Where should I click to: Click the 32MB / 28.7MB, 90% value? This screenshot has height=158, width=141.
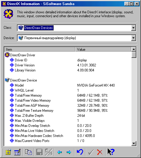pos(92,106)
